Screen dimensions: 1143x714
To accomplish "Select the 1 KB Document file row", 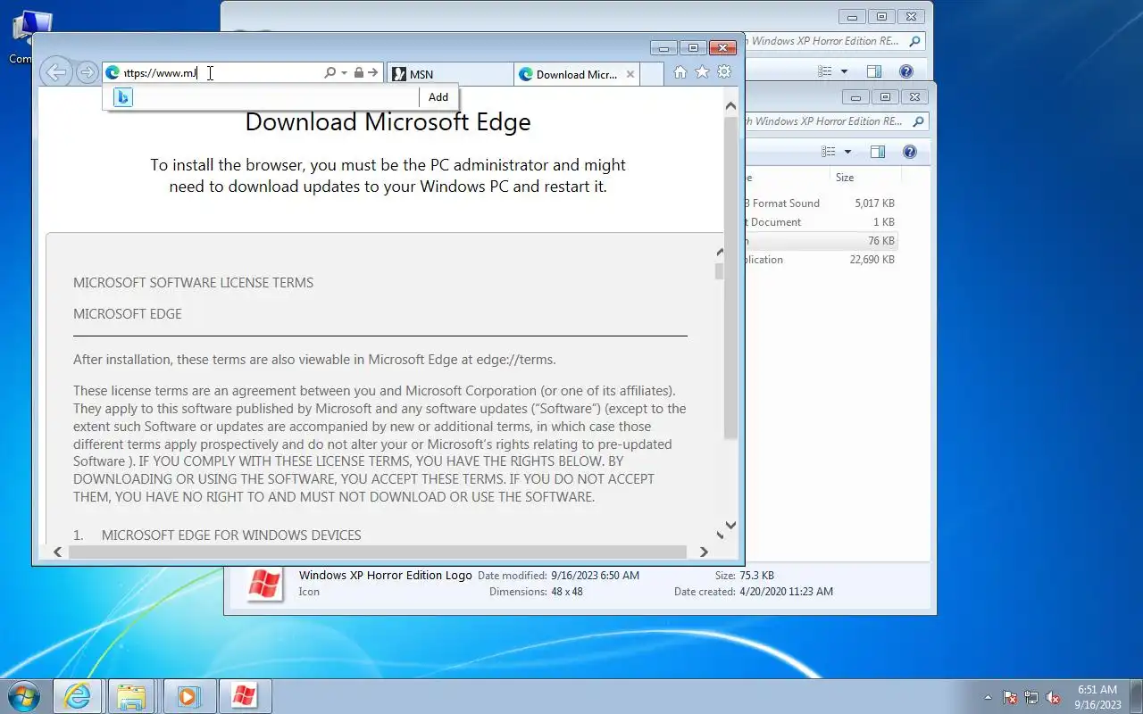I will point(822,222).
